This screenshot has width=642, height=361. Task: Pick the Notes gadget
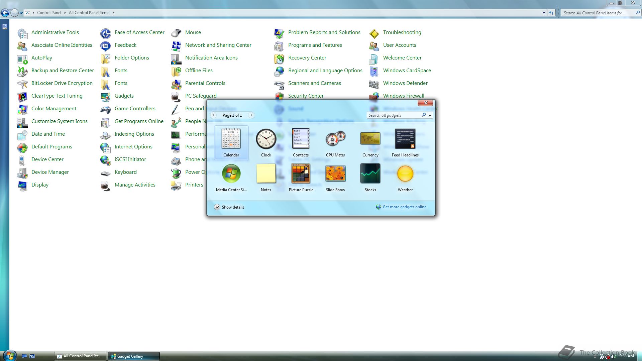click(266, 177)
